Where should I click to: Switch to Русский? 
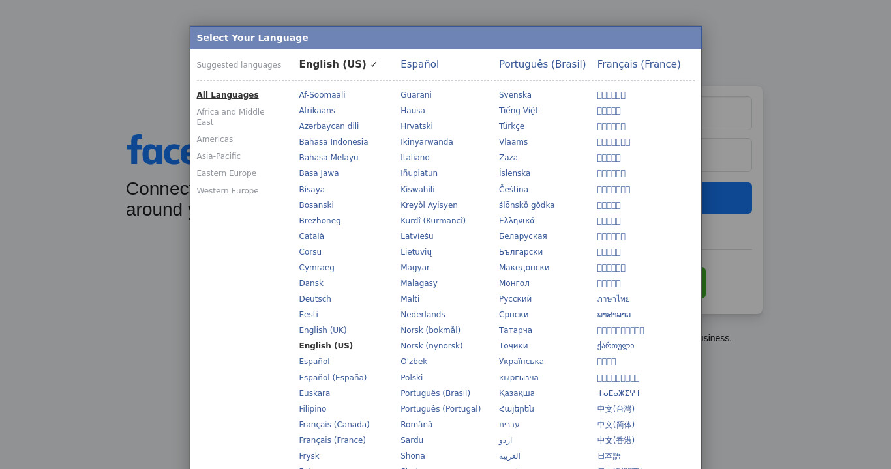[515, 299]
